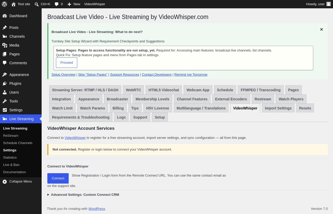Open the comments bubble icon in admin bar
333x214 pixels.
(57, 4)
